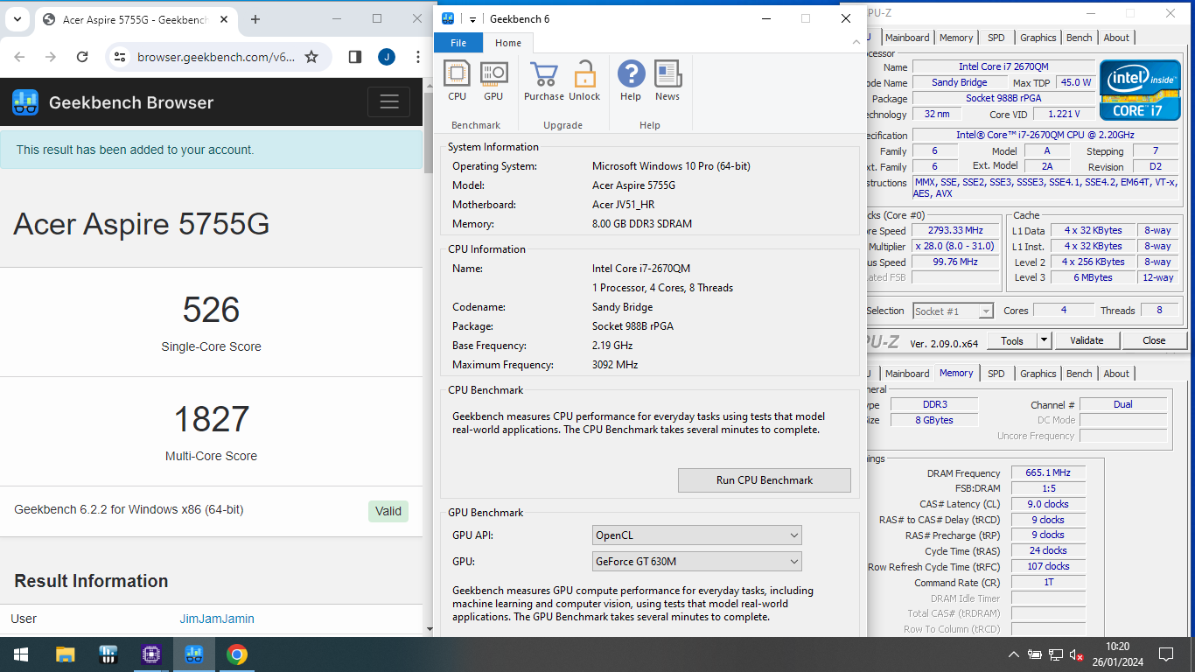This screenshot has width=1195, height=672.
Task: Open Chrome side panel icon
Action: [x=355, y=57]
